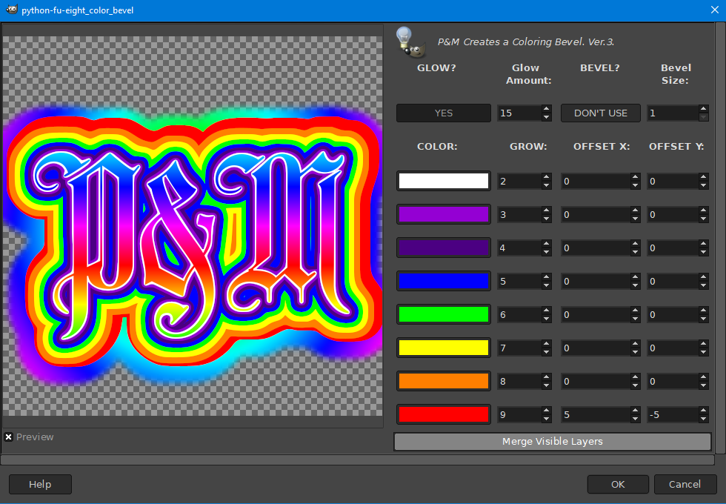Decrease Grow for the white color row

(x=547, y=185)
